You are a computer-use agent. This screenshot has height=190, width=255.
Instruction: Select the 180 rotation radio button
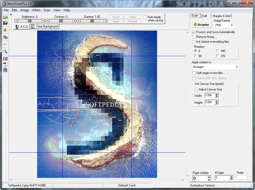[217, 51]
